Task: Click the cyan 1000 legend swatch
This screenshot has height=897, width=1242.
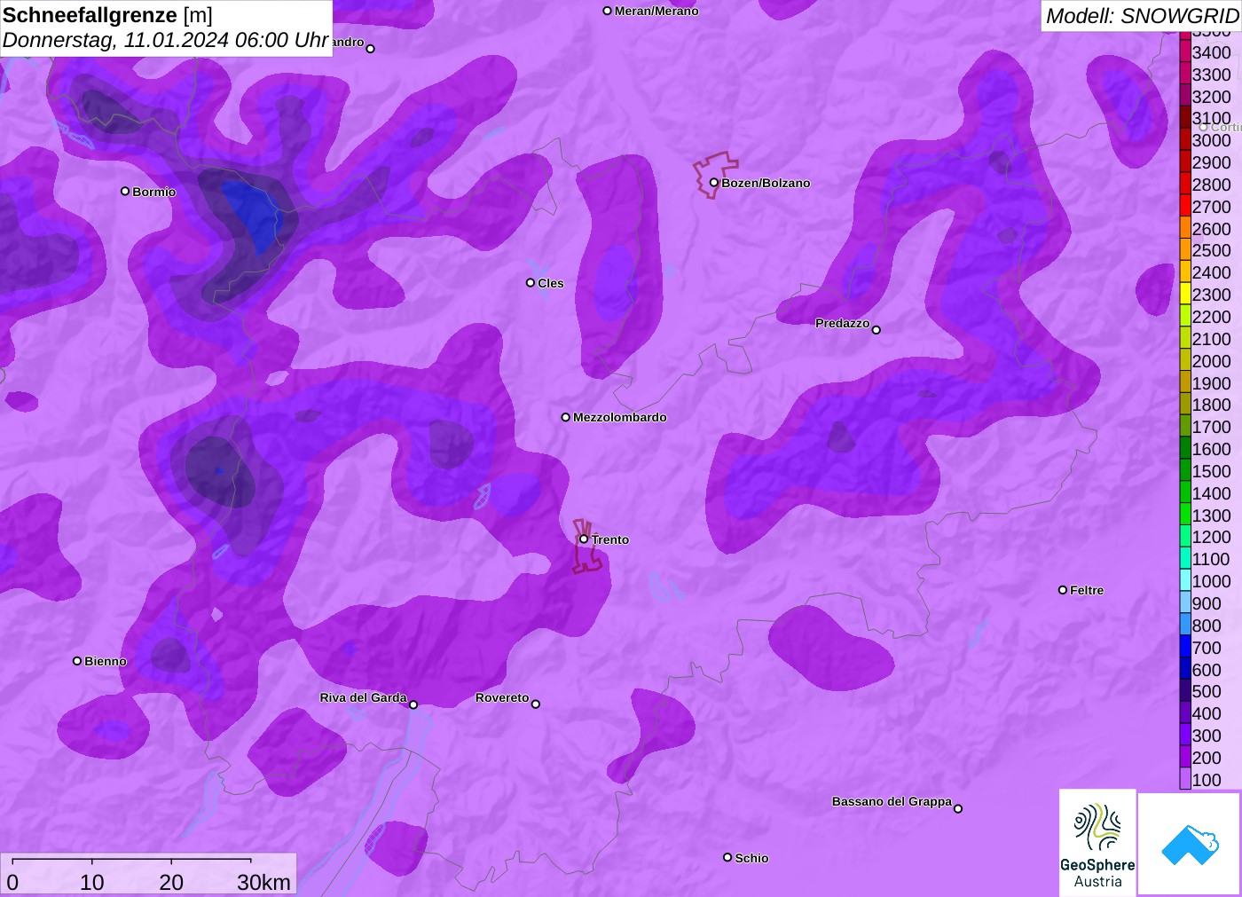Action: point(1185,581)
